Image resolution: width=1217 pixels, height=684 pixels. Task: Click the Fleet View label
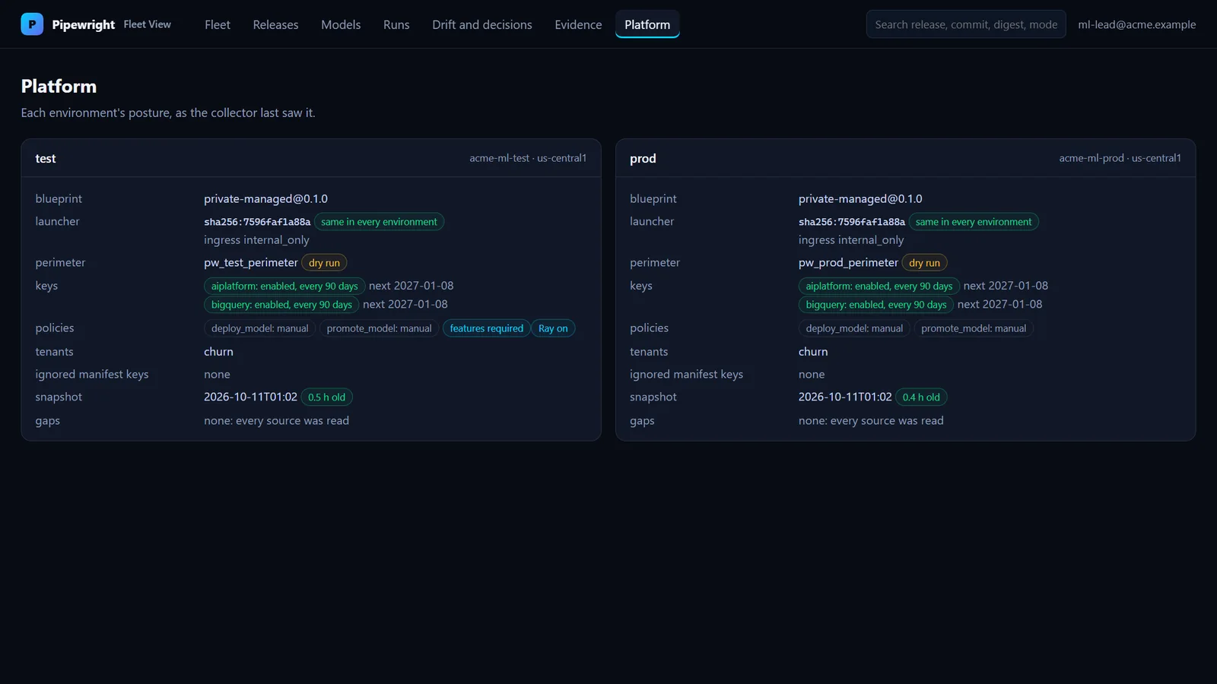(x=148, y=24)
